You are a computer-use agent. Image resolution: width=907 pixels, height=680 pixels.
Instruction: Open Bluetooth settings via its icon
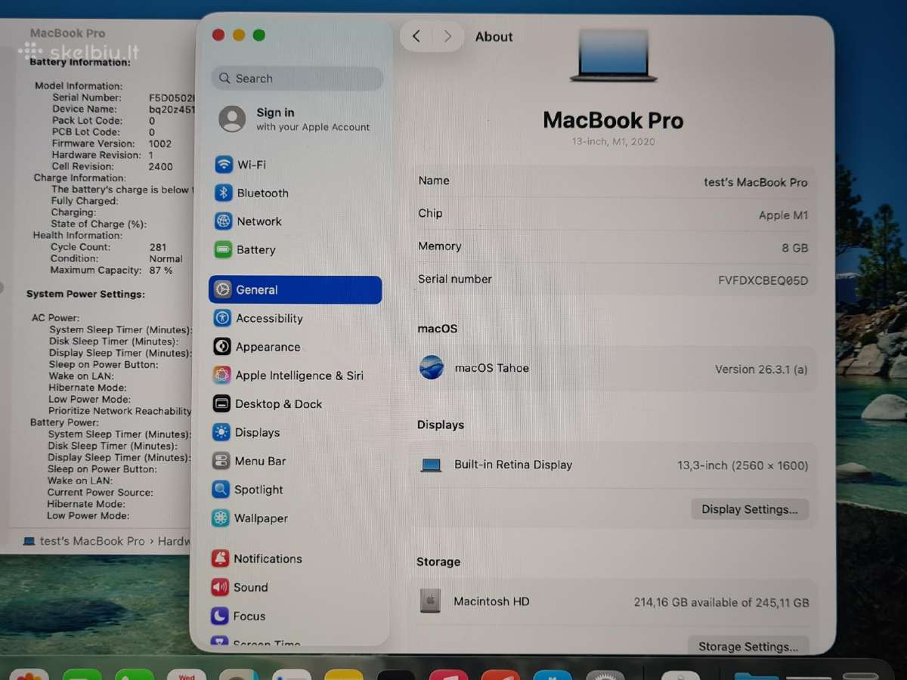pyautogui.click(x=223, y=193)
